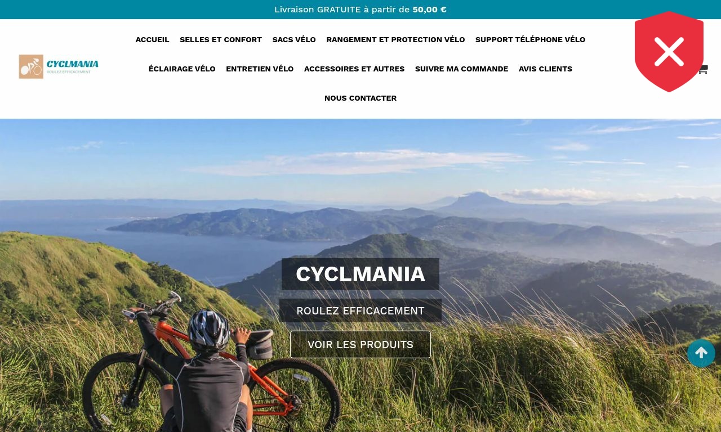Click the free delivery announcement banner

pyautogui.click(x=360, y=10)
